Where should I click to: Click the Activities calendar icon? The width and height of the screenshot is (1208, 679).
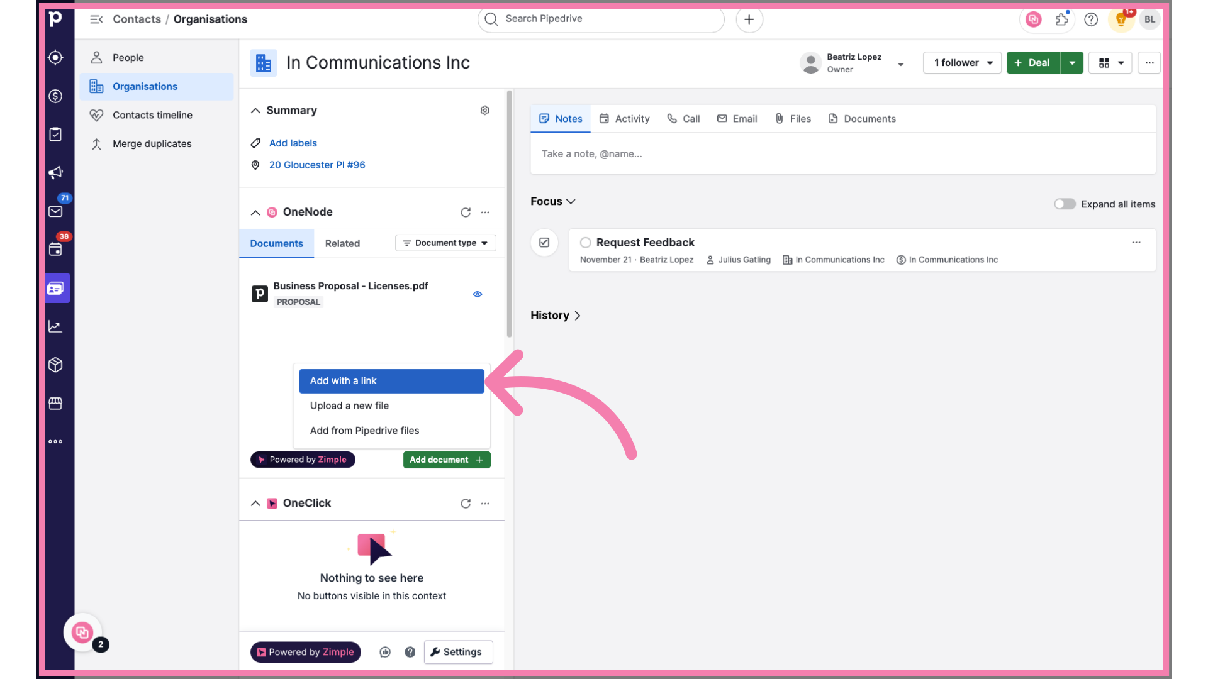[x=55, y=249]
